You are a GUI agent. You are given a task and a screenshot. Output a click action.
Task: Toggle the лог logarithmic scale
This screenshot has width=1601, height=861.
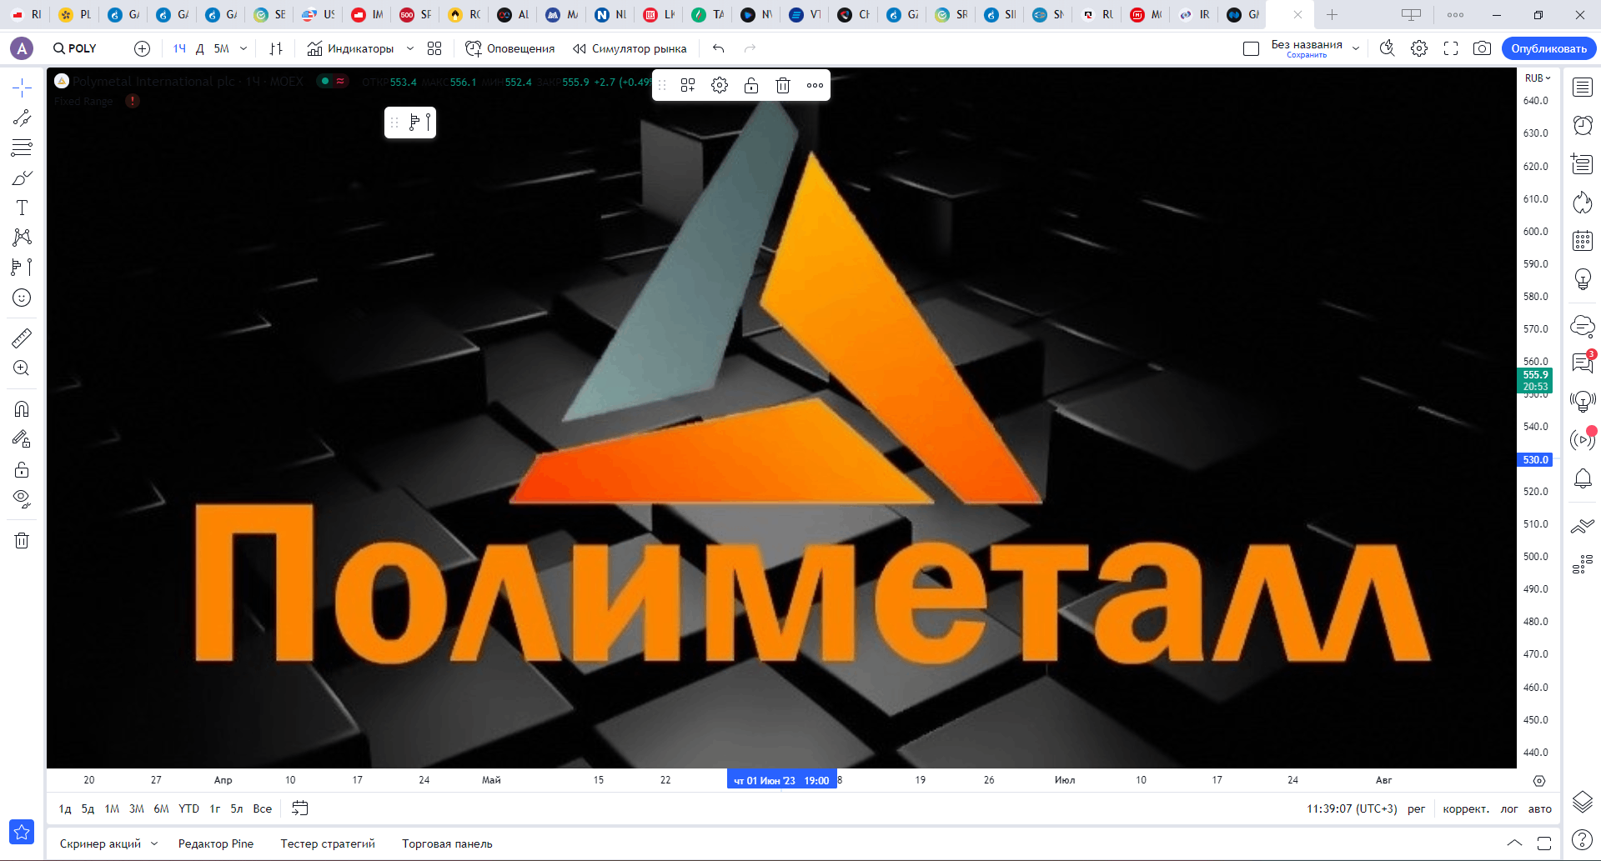point(1509,808)
